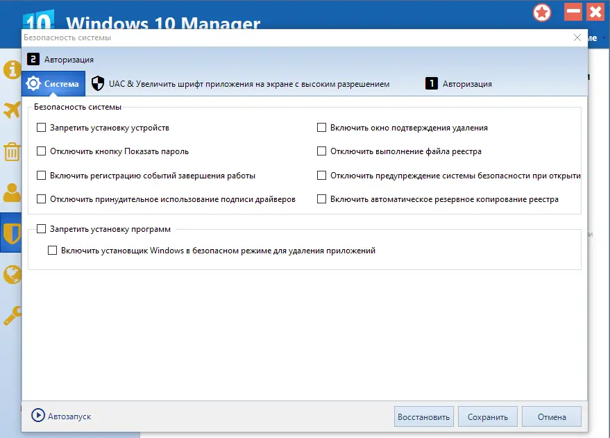Click the number 1 badge icon
This screenshot has height=438, width=610.
pos(432,83)
